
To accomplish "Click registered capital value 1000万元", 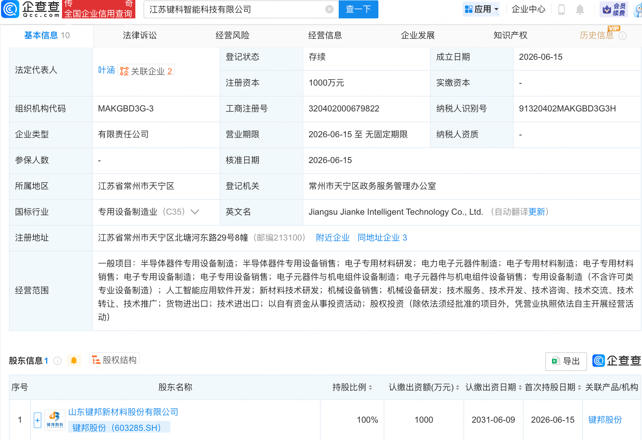I will coord(326,83).
